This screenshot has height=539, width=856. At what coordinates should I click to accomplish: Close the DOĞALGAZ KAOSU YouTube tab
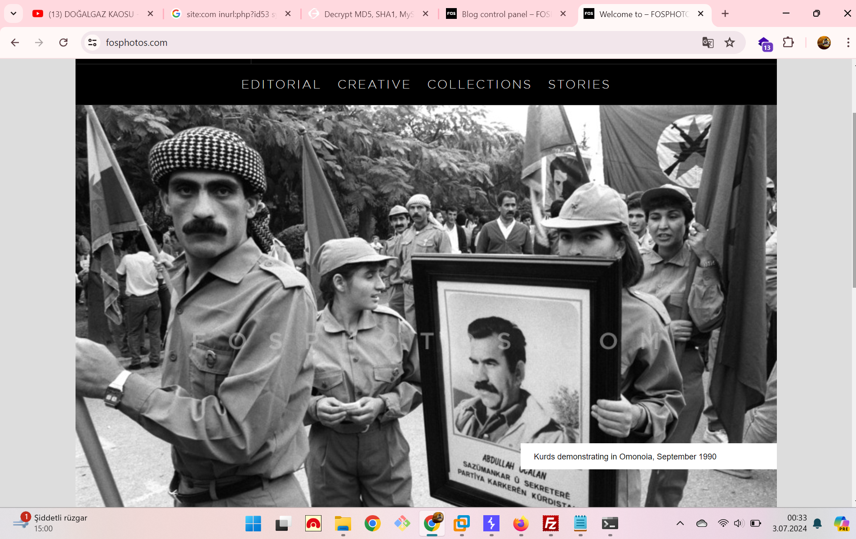coord(151,14)
